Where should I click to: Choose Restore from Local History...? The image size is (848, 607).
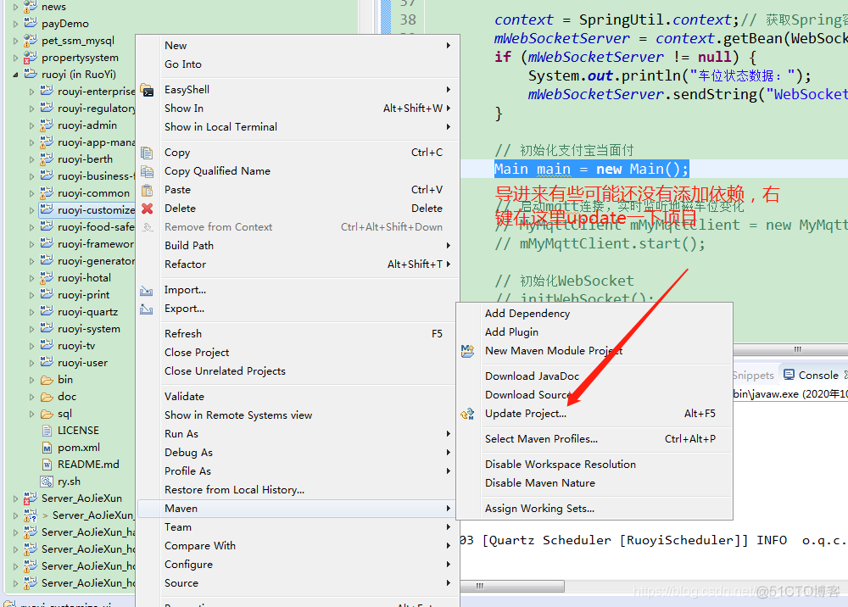[298, 490]
